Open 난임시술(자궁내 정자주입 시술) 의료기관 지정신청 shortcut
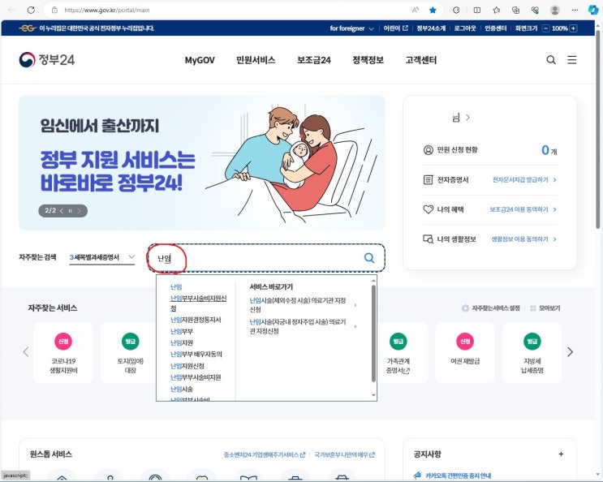This screenshot has height=482, width=603. [303, 326]
